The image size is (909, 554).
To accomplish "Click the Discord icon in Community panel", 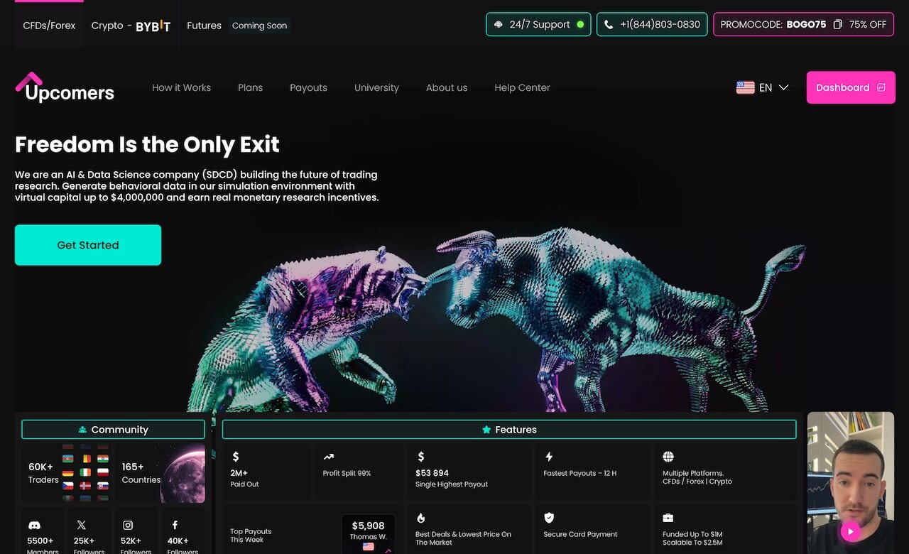I will [34, 526].
